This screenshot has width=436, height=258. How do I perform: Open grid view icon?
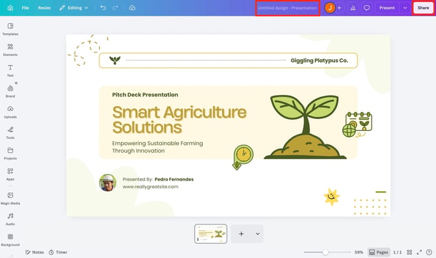click(x=409, y=252)
